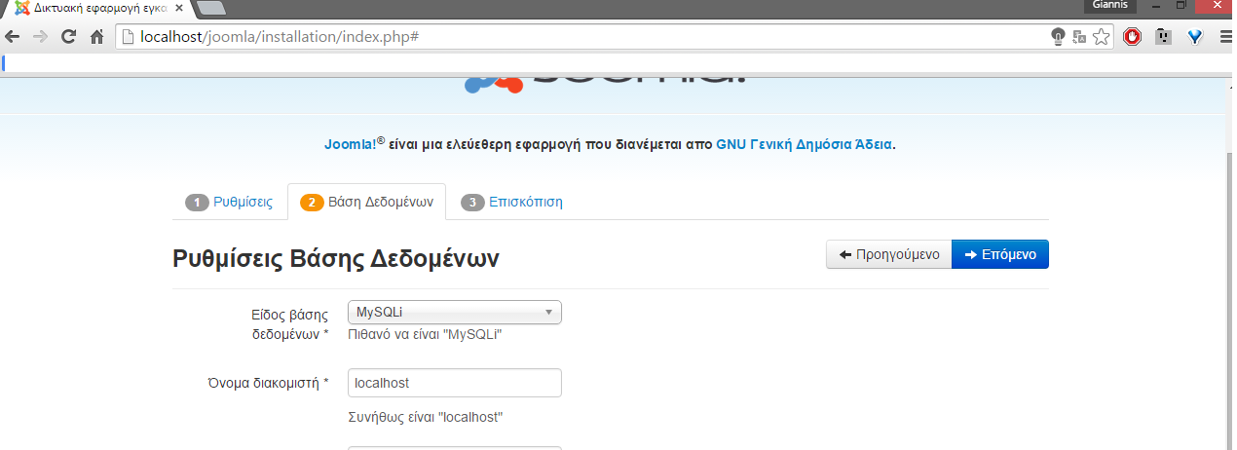Open the GNU Γενική Δημόσια Άδεια link

tap(805, 144)
